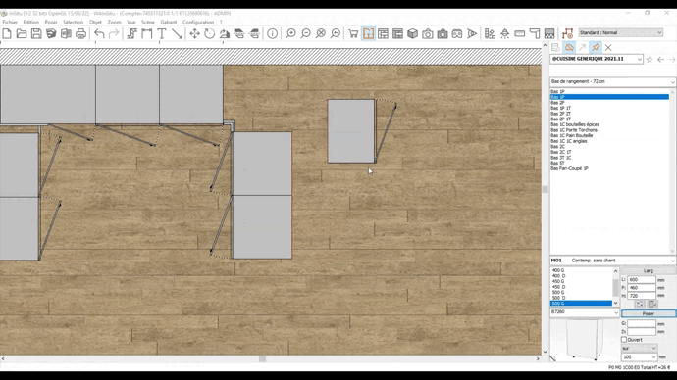Select 'Bas Pan-Coupé 1P' in list
Image resolution: width=677 pixels, height=380 pixels.
coord(569,168)
